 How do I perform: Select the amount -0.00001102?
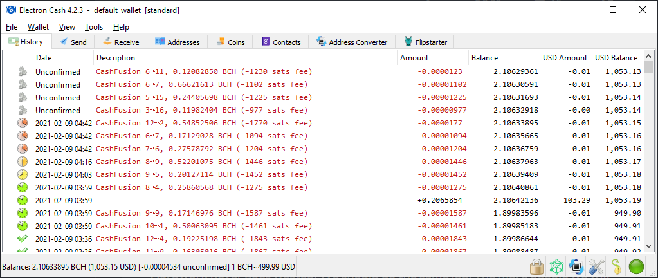click(x=442, y=85)
